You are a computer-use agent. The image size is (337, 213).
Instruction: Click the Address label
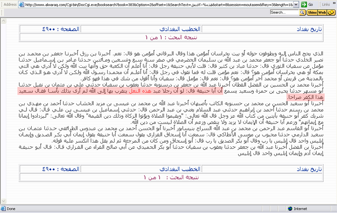click(x=10, y=4)
